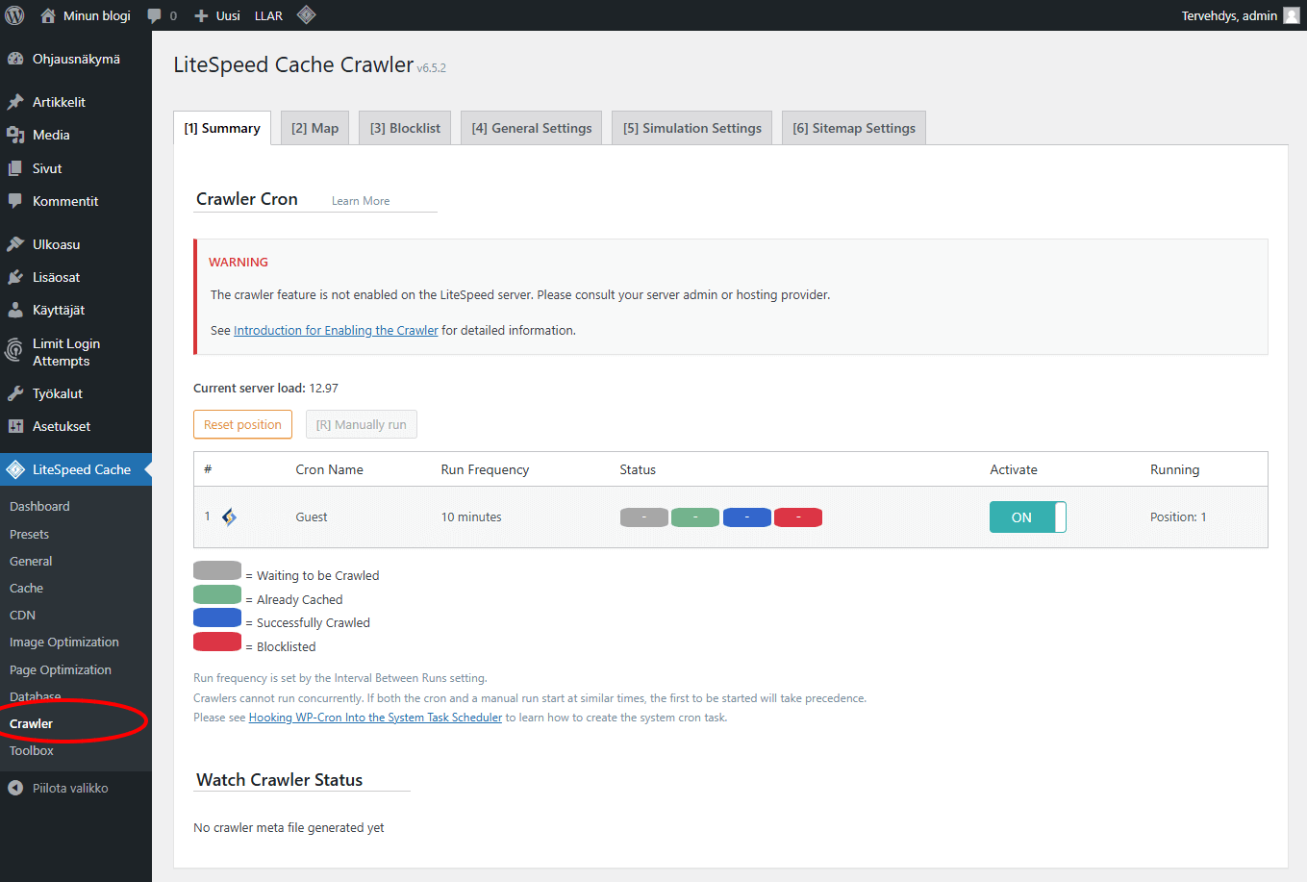Click the red status pill in Guest row
Screen dimensions: 1307x882
tap(798, 517)
